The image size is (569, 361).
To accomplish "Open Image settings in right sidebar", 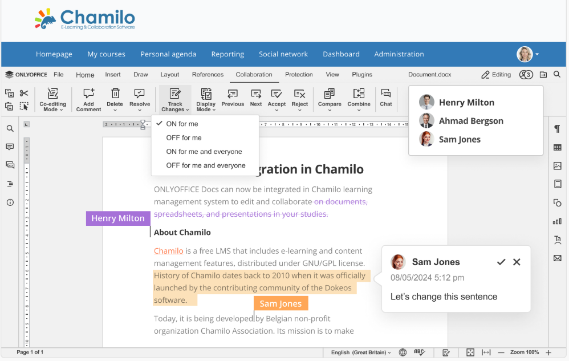I will [x=558, y=166].
